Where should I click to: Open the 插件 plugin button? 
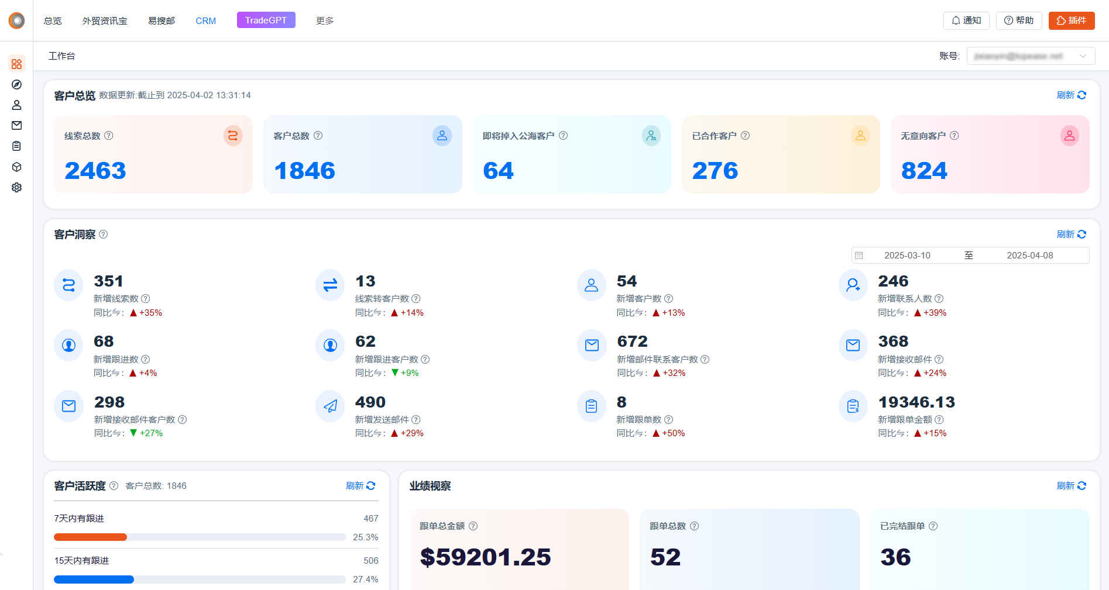(1072, 20)
